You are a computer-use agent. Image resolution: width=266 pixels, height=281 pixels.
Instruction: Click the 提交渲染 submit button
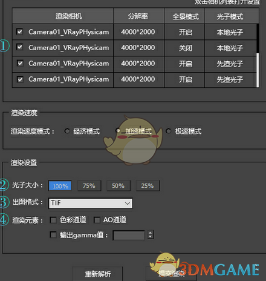[171, 274]
